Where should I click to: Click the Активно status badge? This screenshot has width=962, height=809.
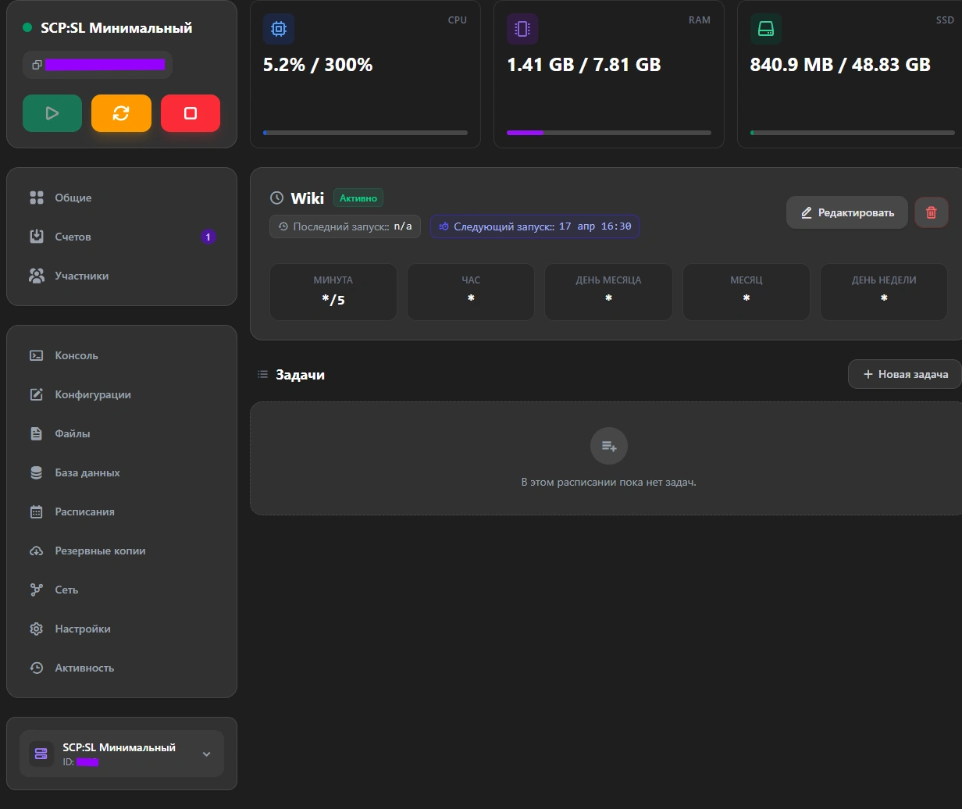coord(358,198)
